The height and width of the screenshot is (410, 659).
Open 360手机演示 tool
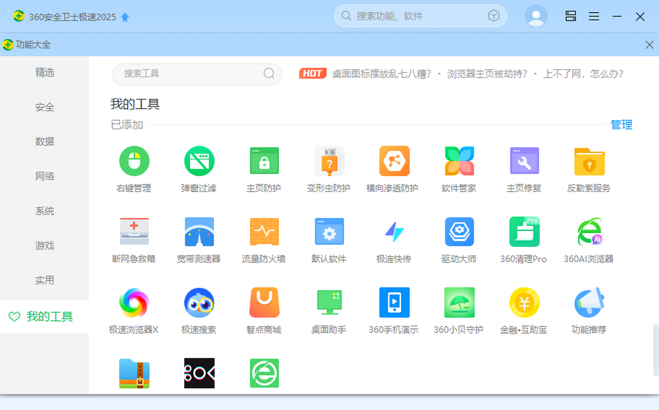[x=393, y=311]
